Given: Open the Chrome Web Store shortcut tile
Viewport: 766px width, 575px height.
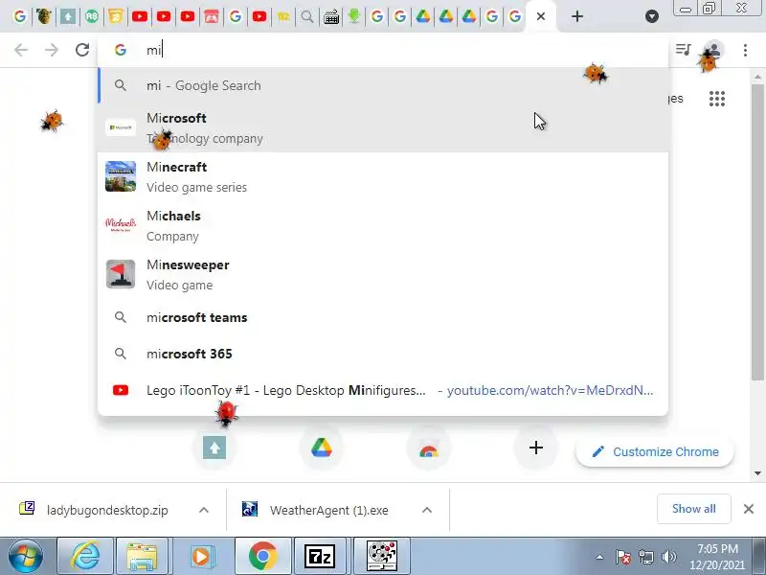Looking at the screenshot, I should click(428, 448).
